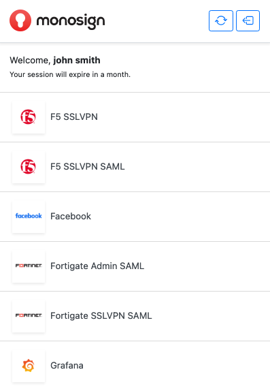Click the session expiry message text

70,74
